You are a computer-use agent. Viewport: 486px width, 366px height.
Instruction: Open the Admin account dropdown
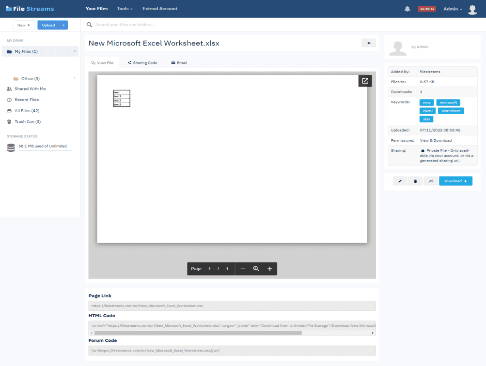[453, 9]
